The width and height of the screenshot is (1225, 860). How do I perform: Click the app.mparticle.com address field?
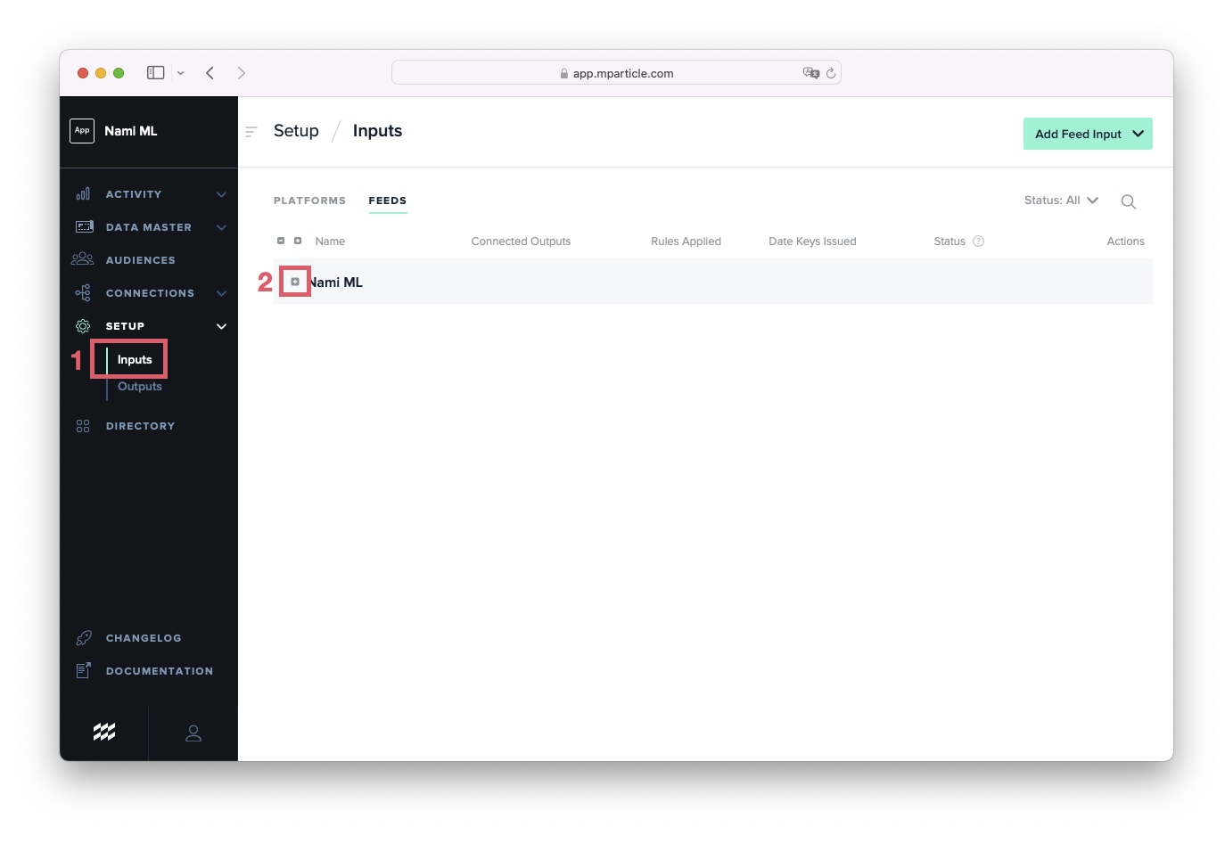click(x=616, y=73)
